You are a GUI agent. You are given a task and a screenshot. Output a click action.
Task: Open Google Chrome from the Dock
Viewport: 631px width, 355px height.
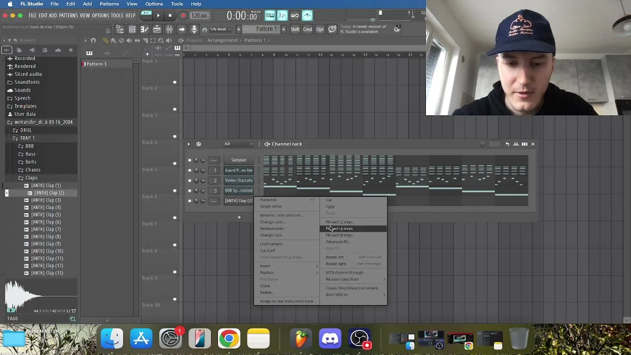[229, 339]
